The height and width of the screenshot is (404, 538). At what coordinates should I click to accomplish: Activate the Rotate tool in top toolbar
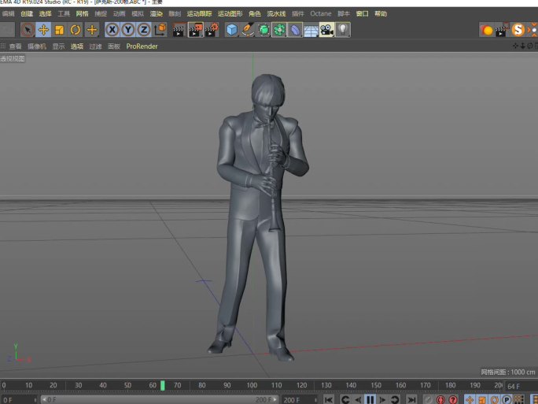click(76, 30)
